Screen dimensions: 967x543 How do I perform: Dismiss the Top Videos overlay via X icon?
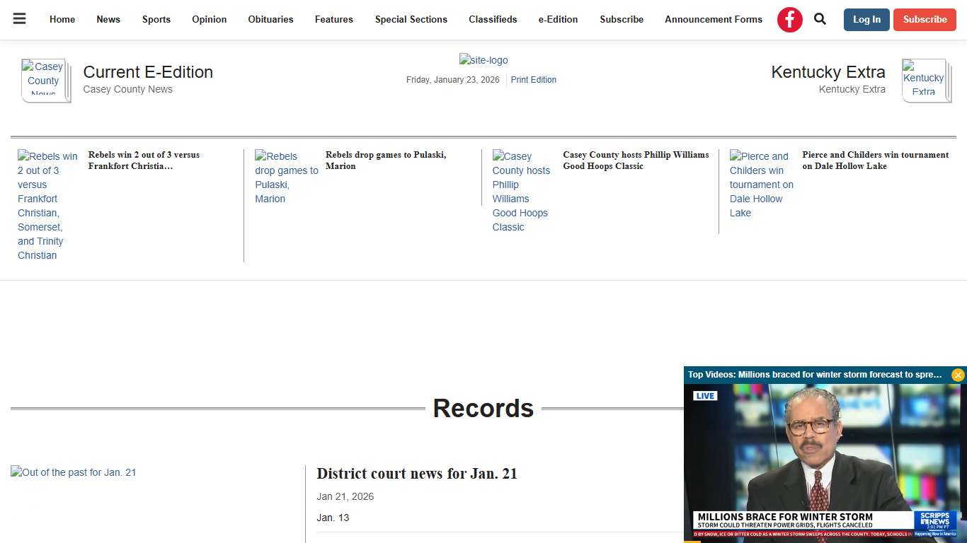(x=958, y=375)
